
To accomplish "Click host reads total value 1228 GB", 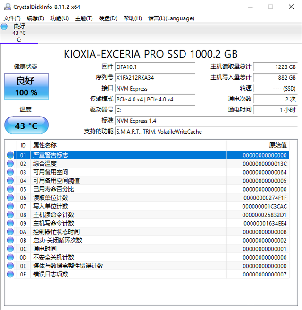I will [x=276, y=67].
